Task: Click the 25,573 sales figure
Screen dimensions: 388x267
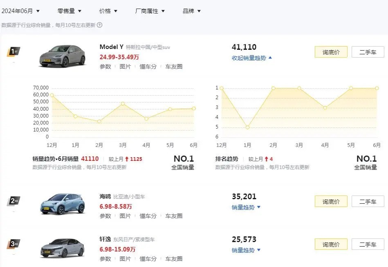Action: click(244, 239)
